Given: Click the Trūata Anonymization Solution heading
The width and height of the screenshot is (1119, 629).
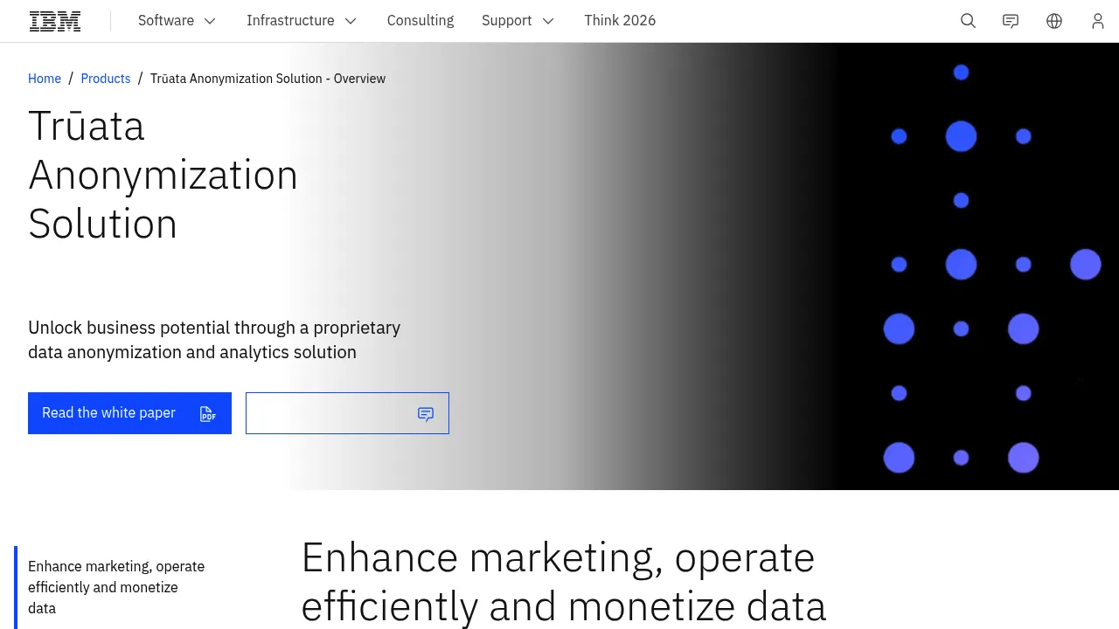Looking at the screenshot, I should pyautogui.click(x=163, y=175).
